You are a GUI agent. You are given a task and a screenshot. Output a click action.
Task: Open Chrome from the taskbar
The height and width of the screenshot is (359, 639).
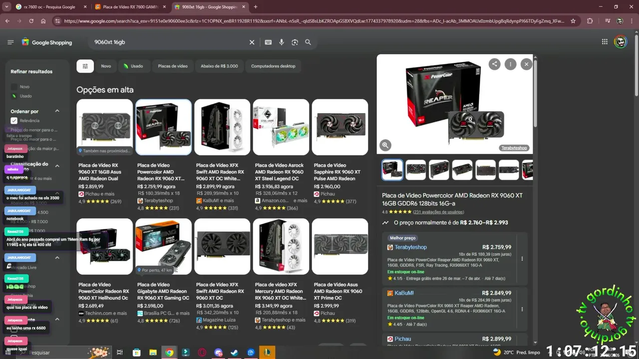(x=170, y=353)
